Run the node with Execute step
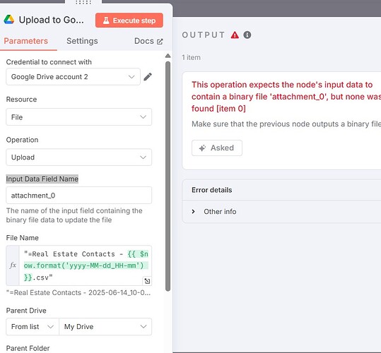Viewport: 381px width, 353px height. click(x=129, y=20)
